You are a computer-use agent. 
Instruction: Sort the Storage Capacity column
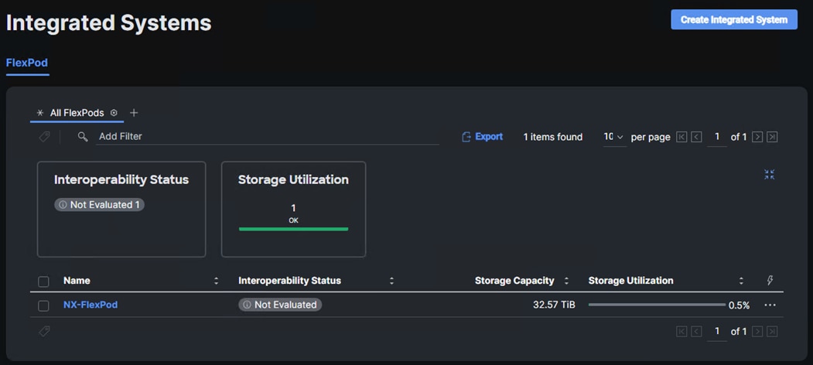(x=566, y=281)
